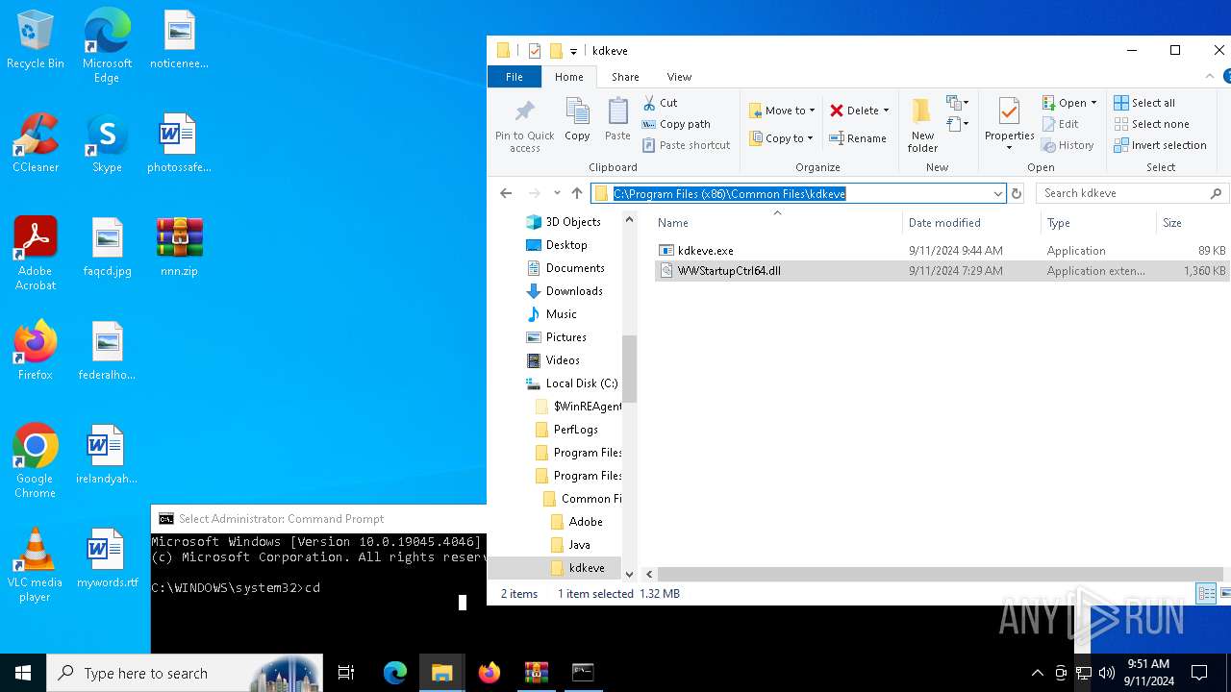The width and height of the screenshot is (1231, 692).
Task: Click the volume icon in system tray
Action: tap(1106, 673)
